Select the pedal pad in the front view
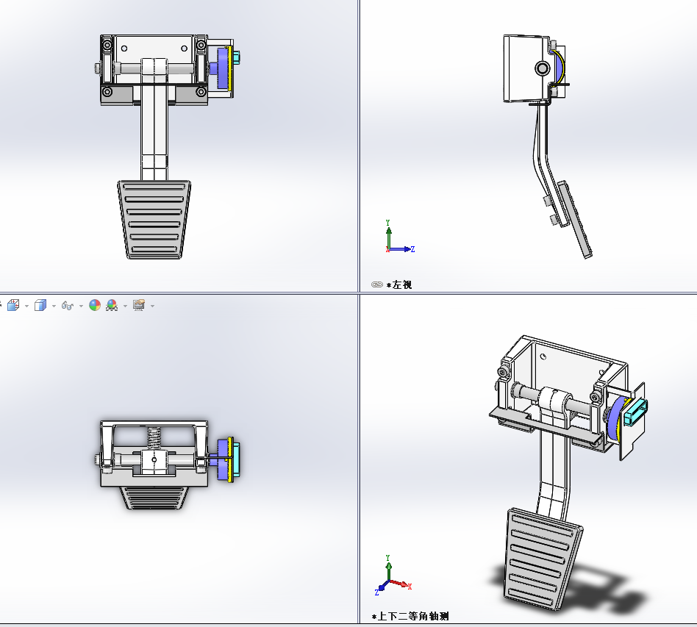The width and height of the screenshot is (697, 627). [154, 220]
